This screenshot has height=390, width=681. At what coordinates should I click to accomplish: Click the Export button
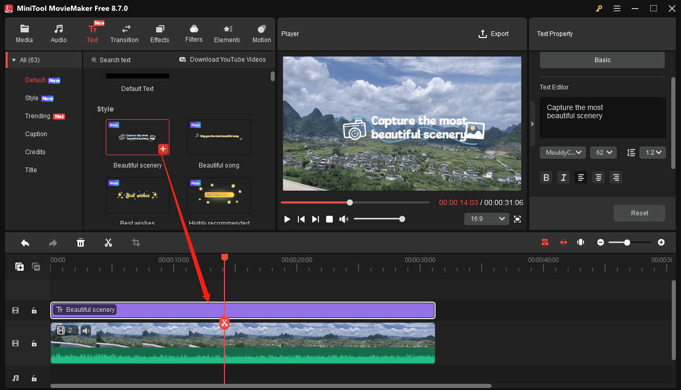(494, 34)
